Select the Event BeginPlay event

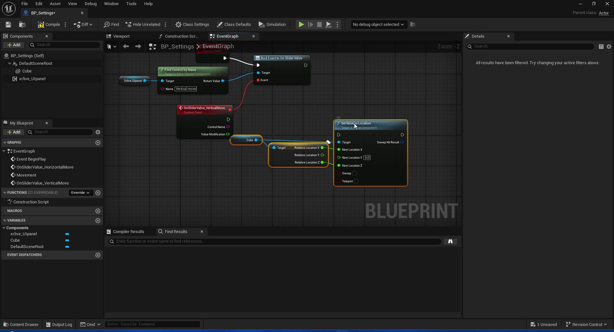(31, 159)
